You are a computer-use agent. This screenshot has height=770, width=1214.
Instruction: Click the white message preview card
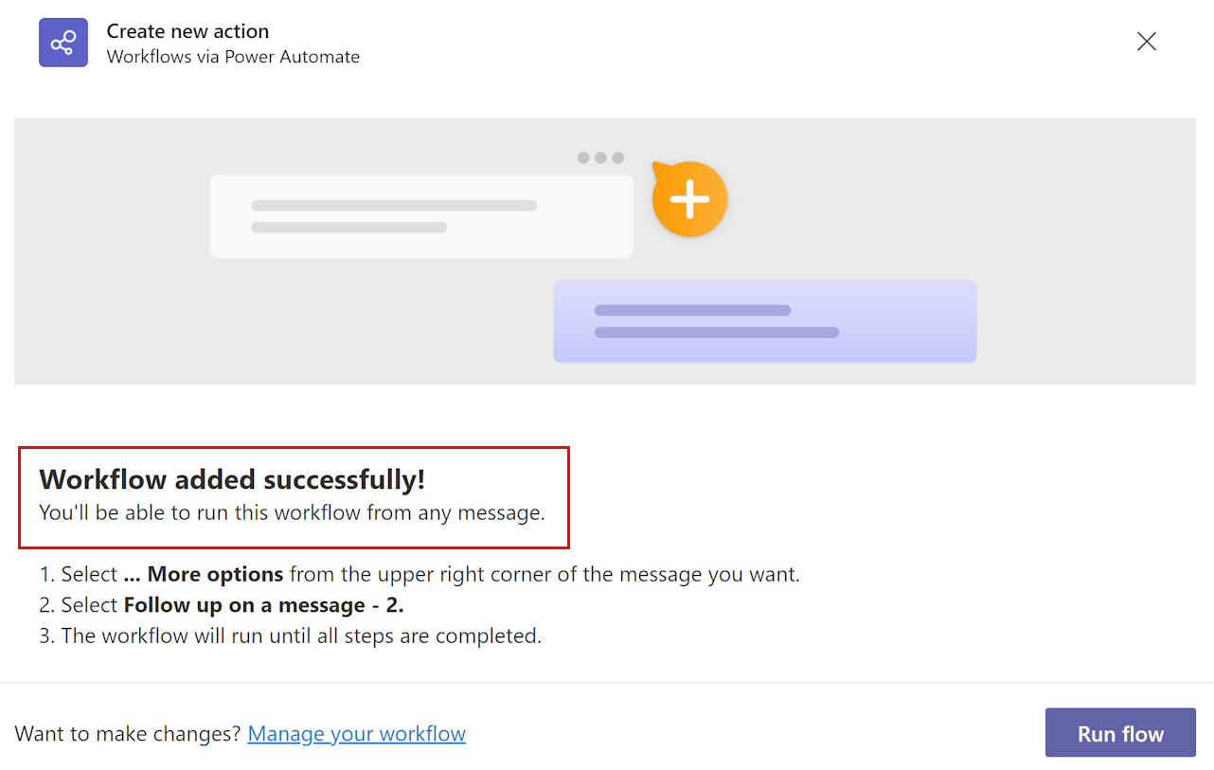point(421,216)
